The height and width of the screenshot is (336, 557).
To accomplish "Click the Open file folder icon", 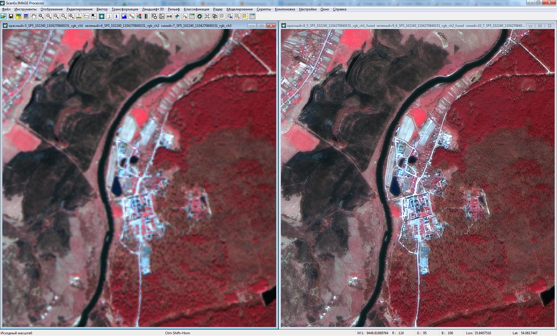I will 3,16.
